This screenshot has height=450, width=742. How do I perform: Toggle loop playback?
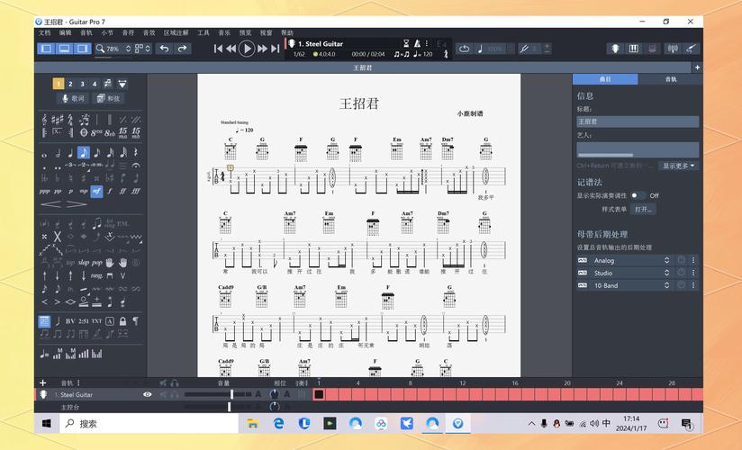(465, 49)
